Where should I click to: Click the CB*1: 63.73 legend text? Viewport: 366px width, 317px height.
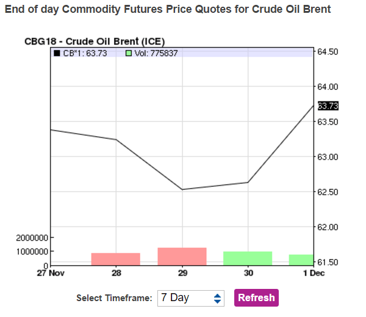tap(85, 53)
